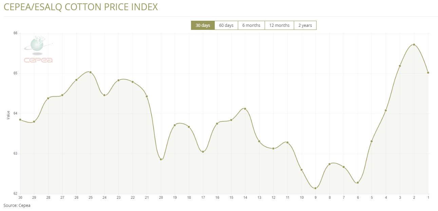
Task: Click the CEPEA/ESALQ Cotton Price Index title
Action: click(x=81, y=7)
